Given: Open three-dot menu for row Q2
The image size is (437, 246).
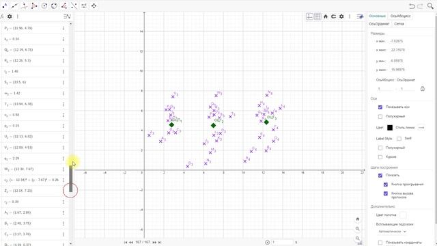Looking at the screenshot, I should click(64, 50).
